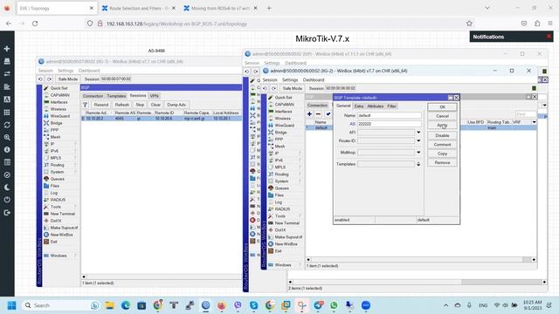This screenshot has width=559, height=314.
Task: Open Quick Set in IG-1 WinBox sidebar
Action: (x=59, y=88)
